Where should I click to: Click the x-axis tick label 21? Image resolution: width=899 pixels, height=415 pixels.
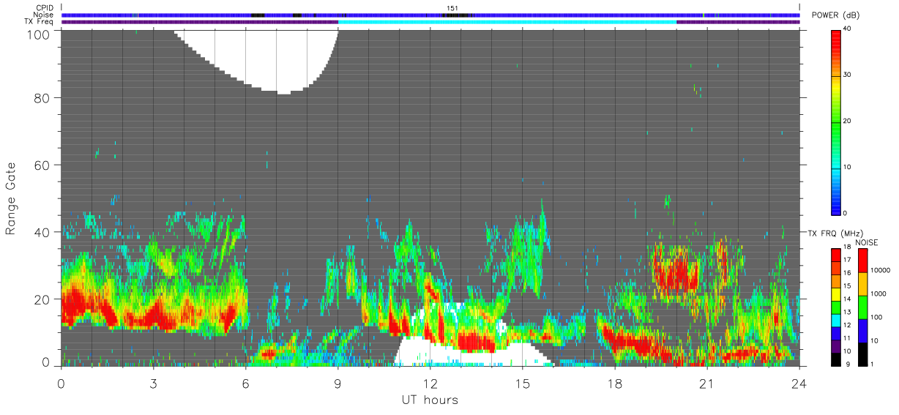[706, 383]
